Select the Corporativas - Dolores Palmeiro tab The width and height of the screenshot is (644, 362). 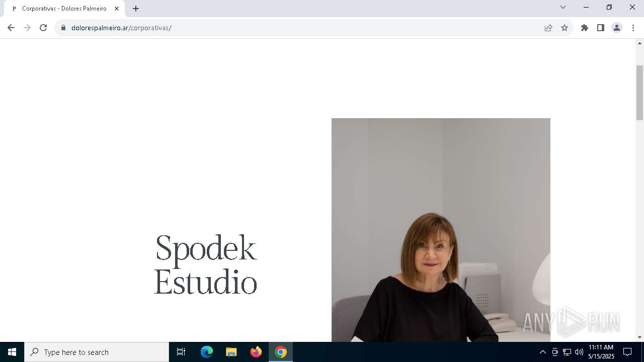pyautogui.click(x=64, y=9)
